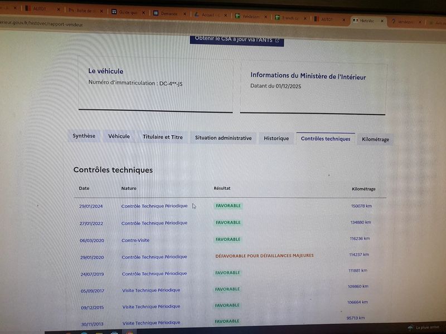Open the Kilométrage tab
The image size is (446, 334).
coord(375,140)
